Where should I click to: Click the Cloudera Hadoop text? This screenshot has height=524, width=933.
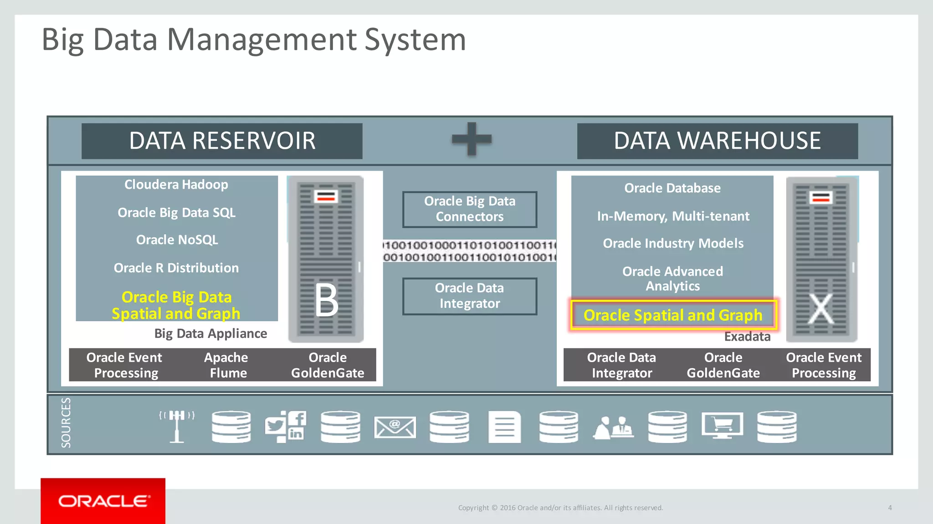pyautogui.click(x=176, y=185)
